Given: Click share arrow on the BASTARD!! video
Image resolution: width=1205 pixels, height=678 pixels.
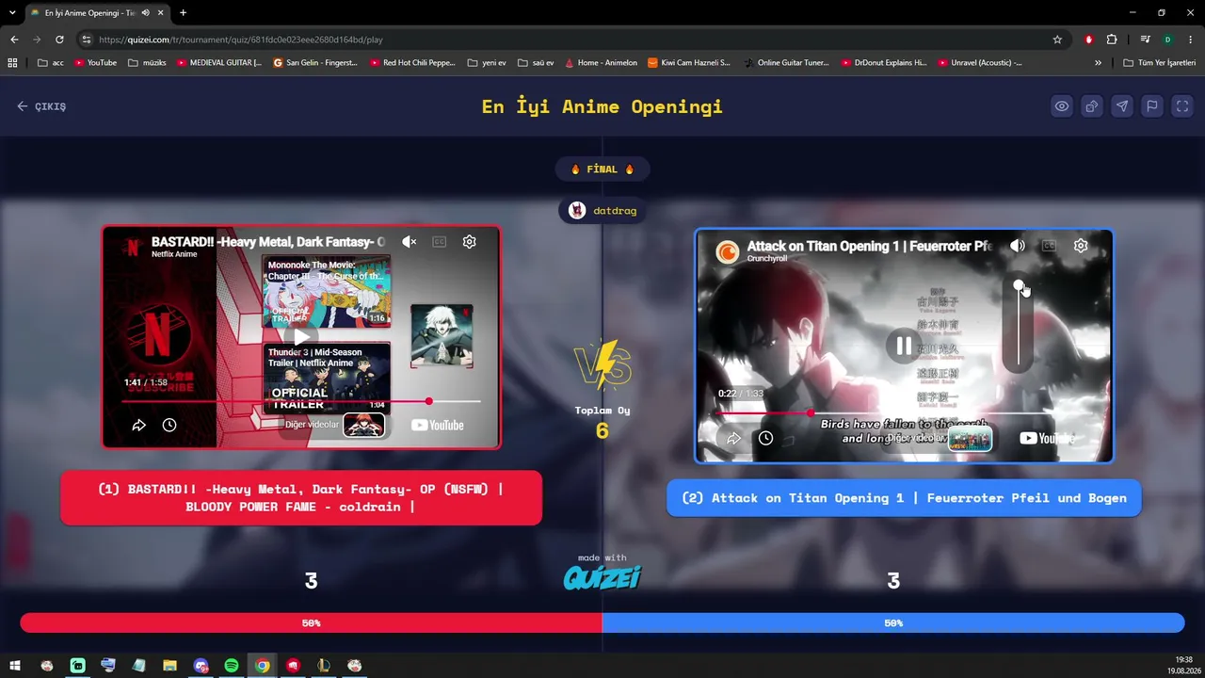Looking at the screenshot, I should (138, 425).
